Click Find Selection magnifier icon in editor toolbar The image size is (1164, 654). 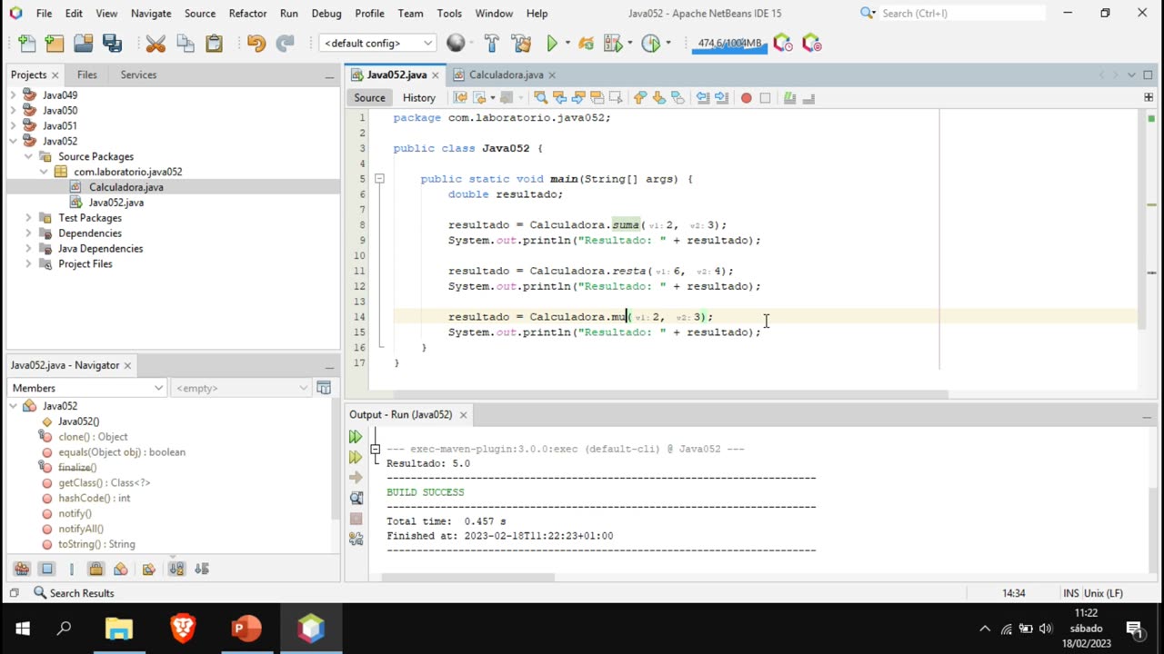point(540,97)
